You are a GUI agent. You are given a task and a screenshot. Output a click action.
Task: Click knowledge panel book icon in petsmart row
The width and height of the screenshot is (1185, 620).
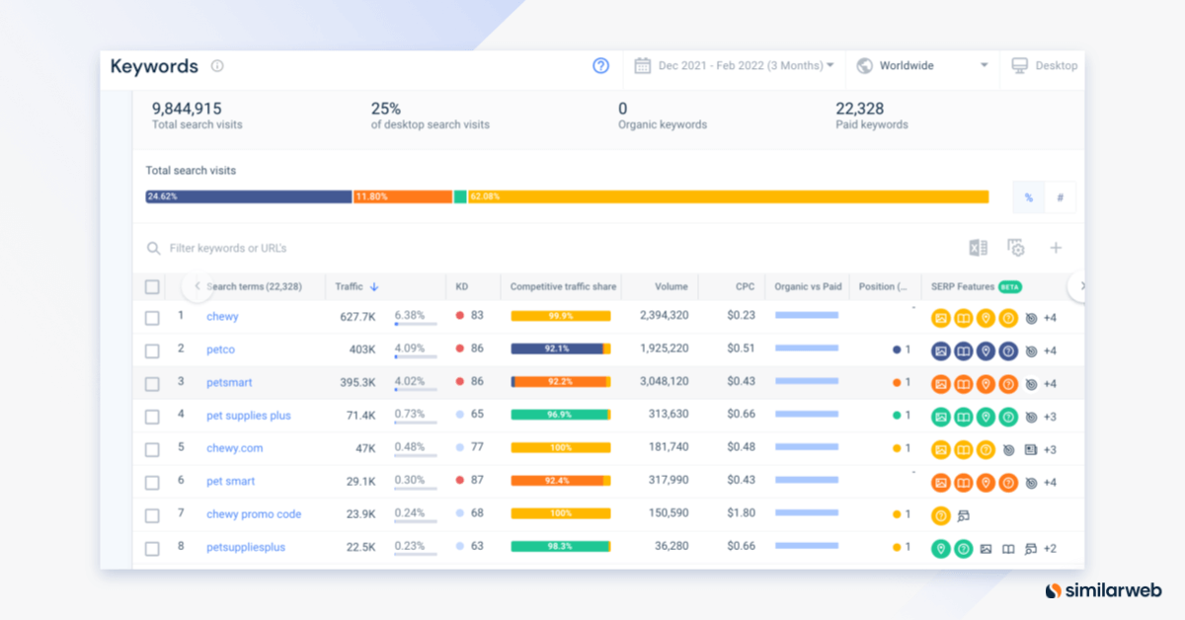pyautogui.click(x=964, y=383)
